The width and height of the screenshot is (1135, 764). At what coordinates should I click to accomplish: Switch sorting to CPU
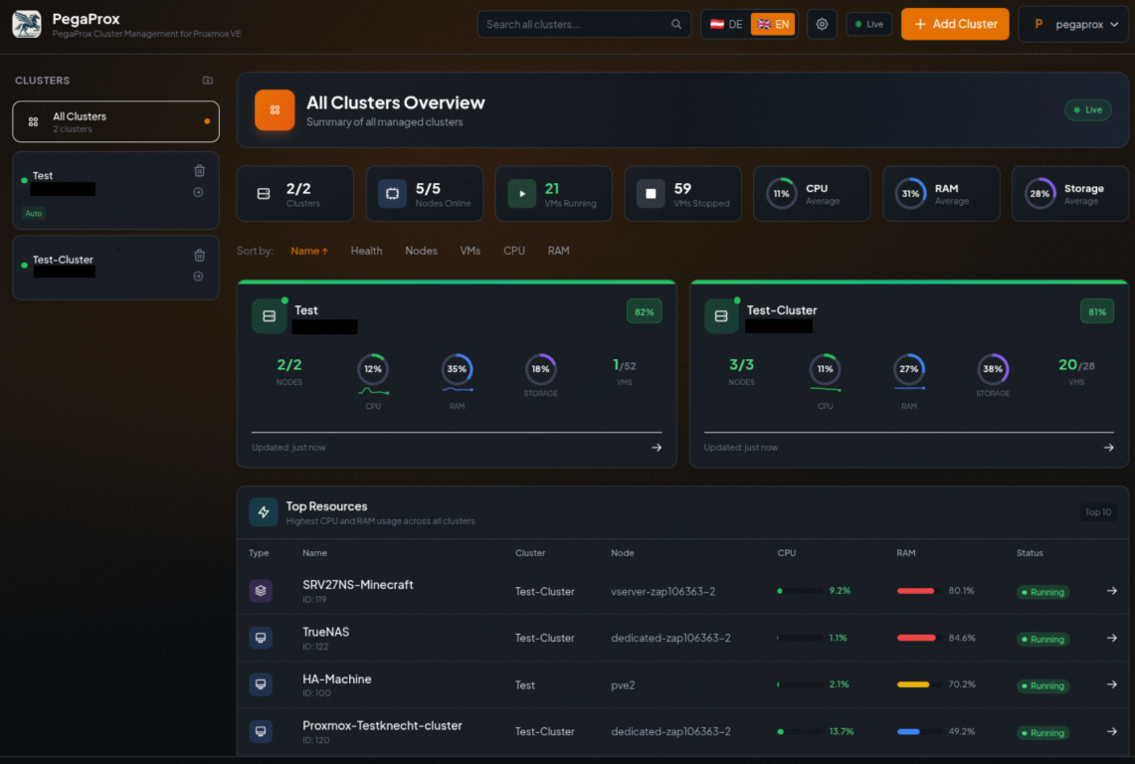click(x=513, y=251)
